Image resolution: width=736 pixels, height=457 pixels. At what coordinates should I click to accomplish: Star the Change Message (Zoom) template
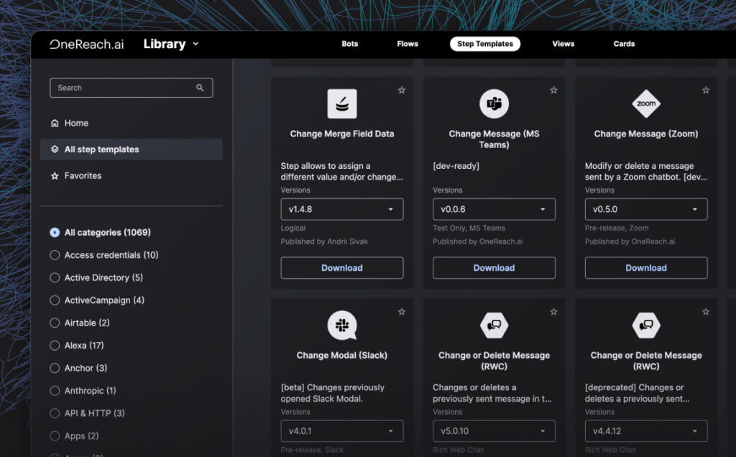click(706, 91)
